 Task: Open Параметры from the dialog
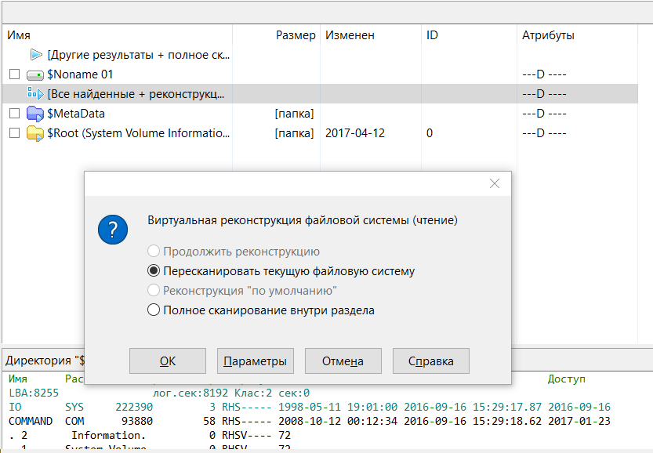(255, 361)
